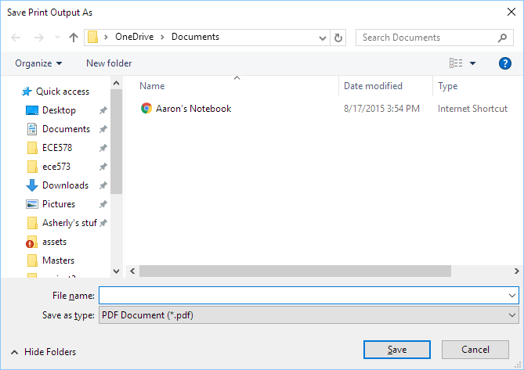This screenshot has height=370, width=524.
Task: Click pin icon next to ece573
Action: pos(103,167)
